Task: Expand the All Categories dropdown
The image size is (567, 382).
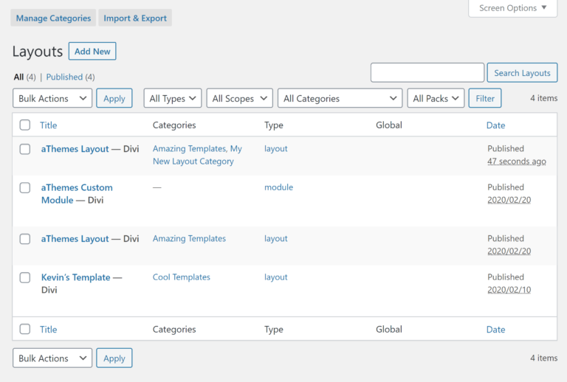Action: pos(340,99)
